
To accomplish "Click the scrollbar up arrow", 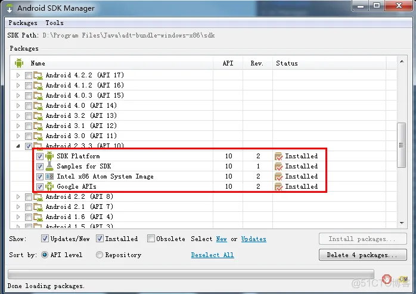I will click(402, 61).
